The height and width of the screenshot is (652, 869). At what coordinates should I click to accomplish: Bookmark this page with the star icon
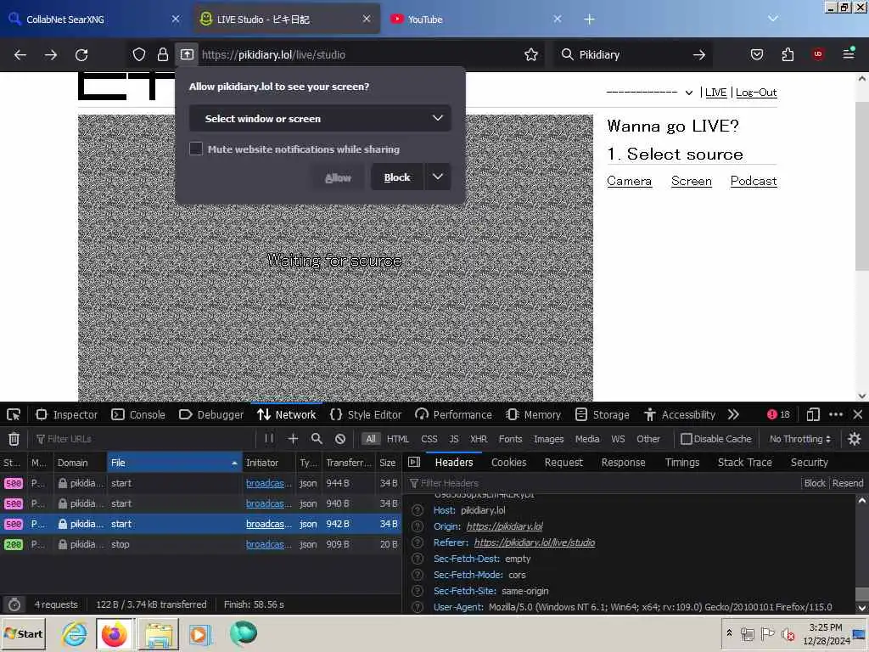531,54
